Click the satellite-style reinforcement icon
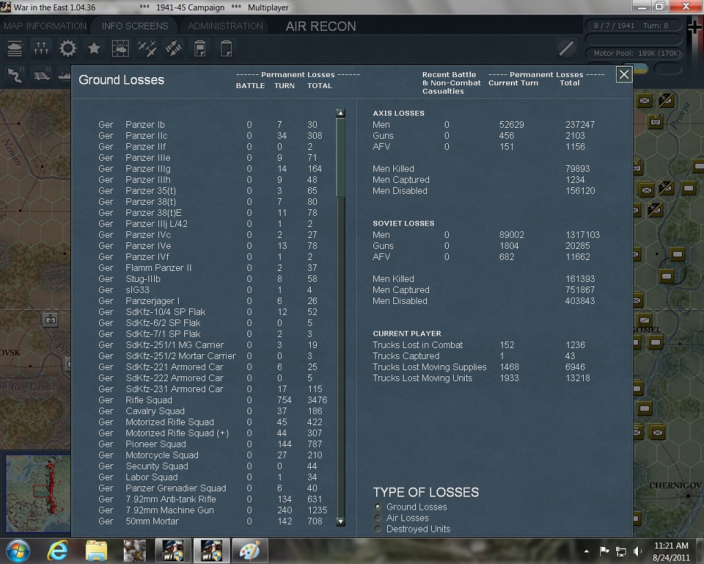Screen dimensions: 704x564 [173, 49]
